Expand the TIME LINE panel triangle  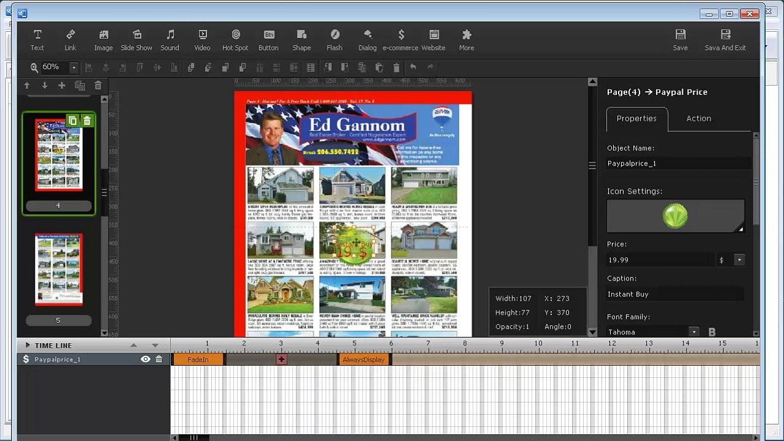[28, 345]
